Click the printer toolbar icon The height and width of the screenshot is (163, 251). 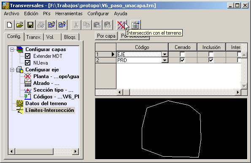tap(41, 25)
